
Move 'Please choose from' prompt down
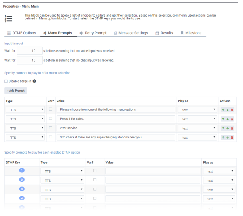point(227,110)
